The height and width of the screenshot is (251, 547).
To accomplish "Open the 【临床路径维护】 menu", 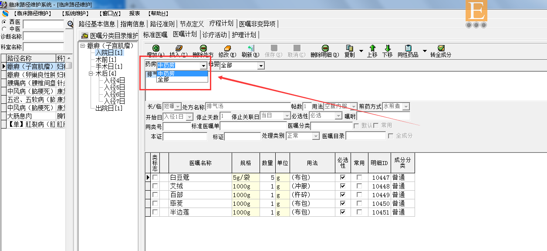I will pyautogui.click(x=33, y=13).
